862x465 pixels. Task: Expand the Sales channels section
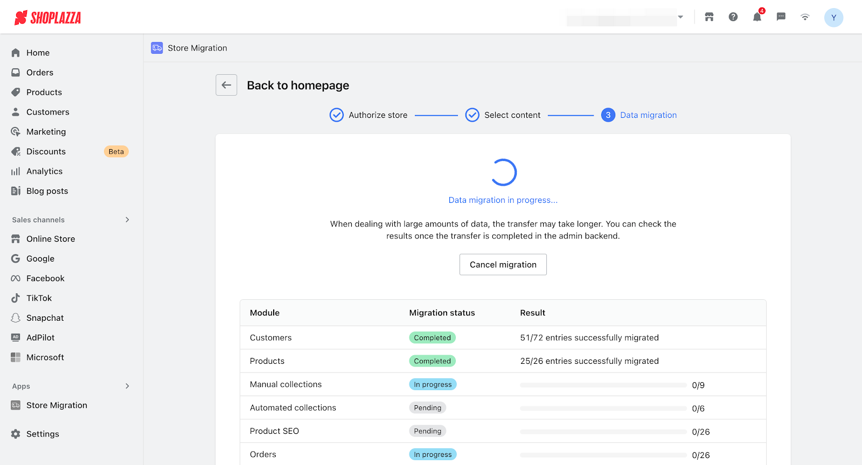127,220
